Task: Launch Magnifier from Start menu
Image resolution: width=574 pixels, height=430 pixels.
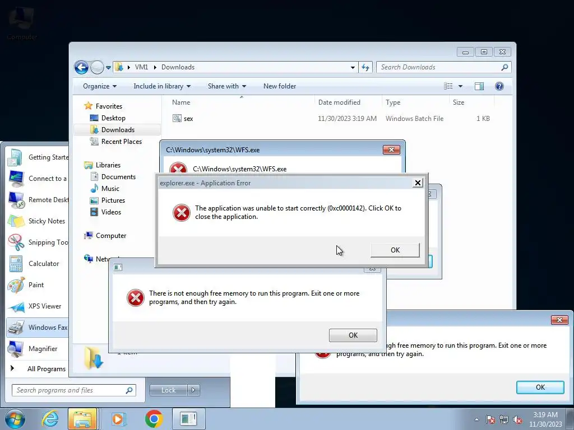Action: click(x=38, y=348)
